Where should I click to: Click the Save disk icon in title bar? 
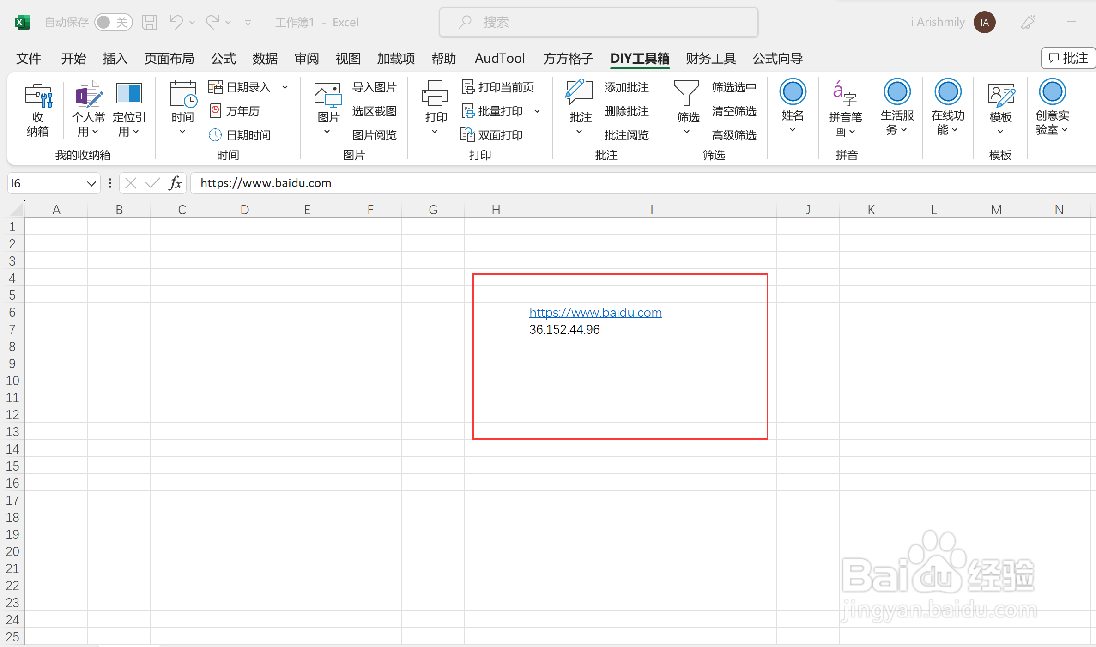tap(150, 22)
